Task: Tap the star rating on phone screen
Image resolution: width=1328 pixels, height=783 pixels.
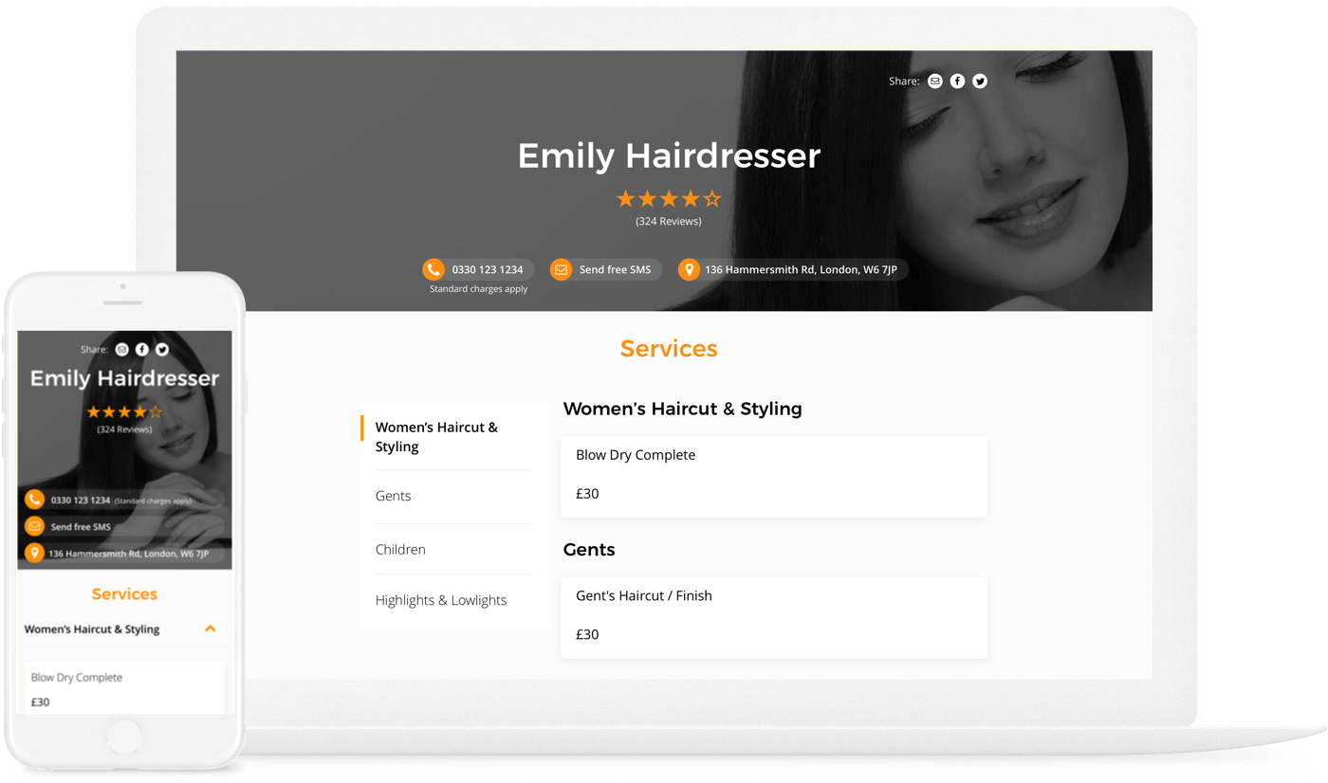Action: click(124, 411)
